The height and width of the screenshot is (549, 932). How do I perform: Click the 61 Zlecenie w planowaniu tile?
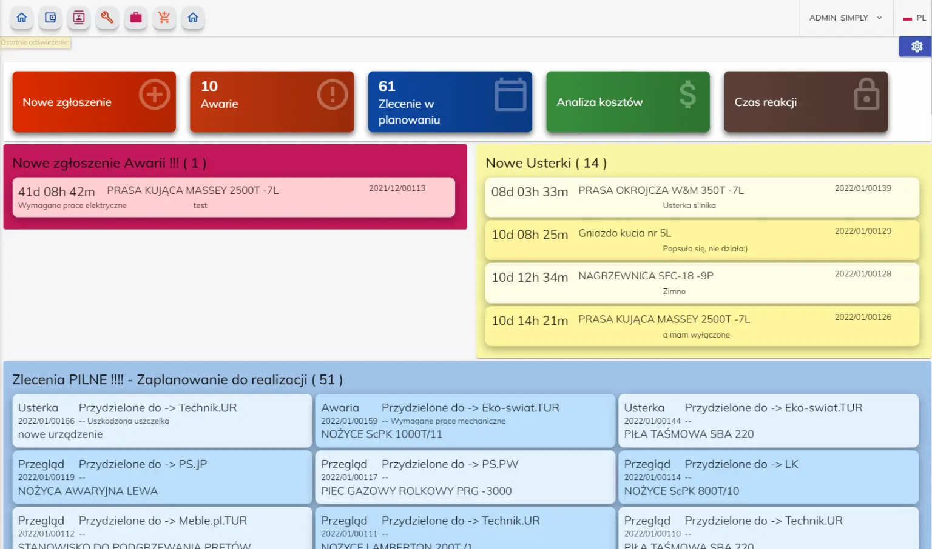450,102
